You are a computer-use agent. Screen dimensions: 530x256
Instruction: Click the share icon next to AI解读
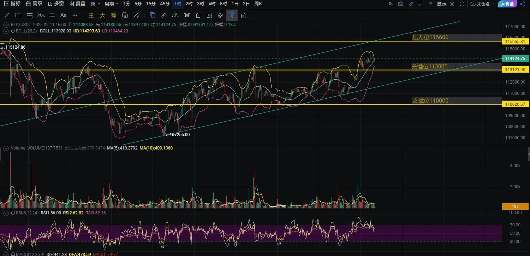coord(522,4)
